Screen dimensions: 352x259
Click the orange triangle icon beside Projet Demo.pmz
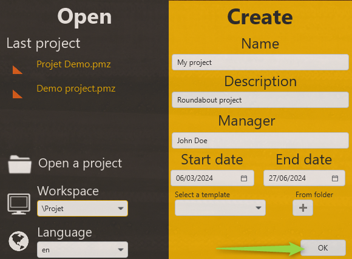[17, 70]
